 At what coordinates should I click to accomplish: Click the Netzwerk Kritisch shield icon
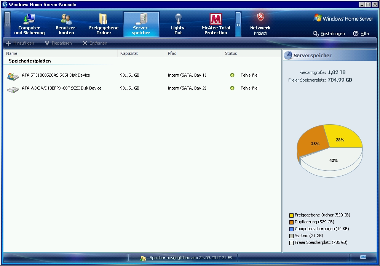pyautogui.click(x=260, y=17)
